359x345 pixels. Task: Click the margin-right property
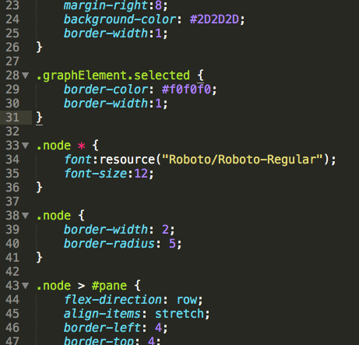[106, 5]
